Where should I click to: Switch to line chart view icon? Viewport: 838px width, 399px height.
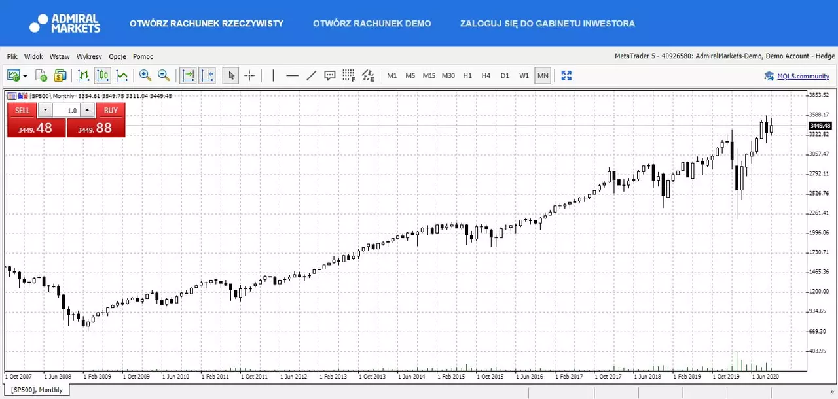(x=122, y=76)
